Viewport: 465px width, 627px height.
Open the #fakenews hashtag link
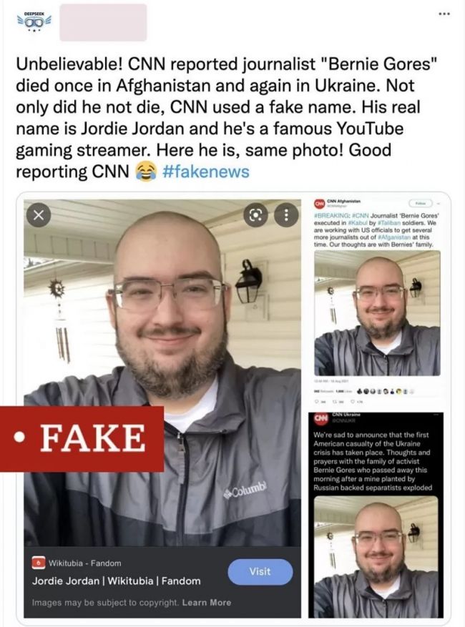[x=206, y=172]
